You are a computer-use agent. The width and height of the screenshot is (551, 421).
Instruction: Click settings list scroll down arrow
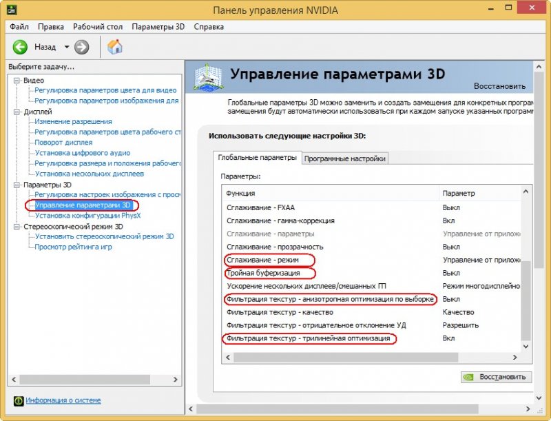pyautogui.click(x=526, y=347)
